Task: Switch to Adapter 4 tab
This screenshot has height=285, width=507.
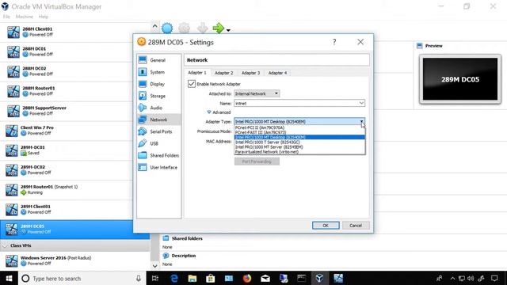Action: [277, 73]
